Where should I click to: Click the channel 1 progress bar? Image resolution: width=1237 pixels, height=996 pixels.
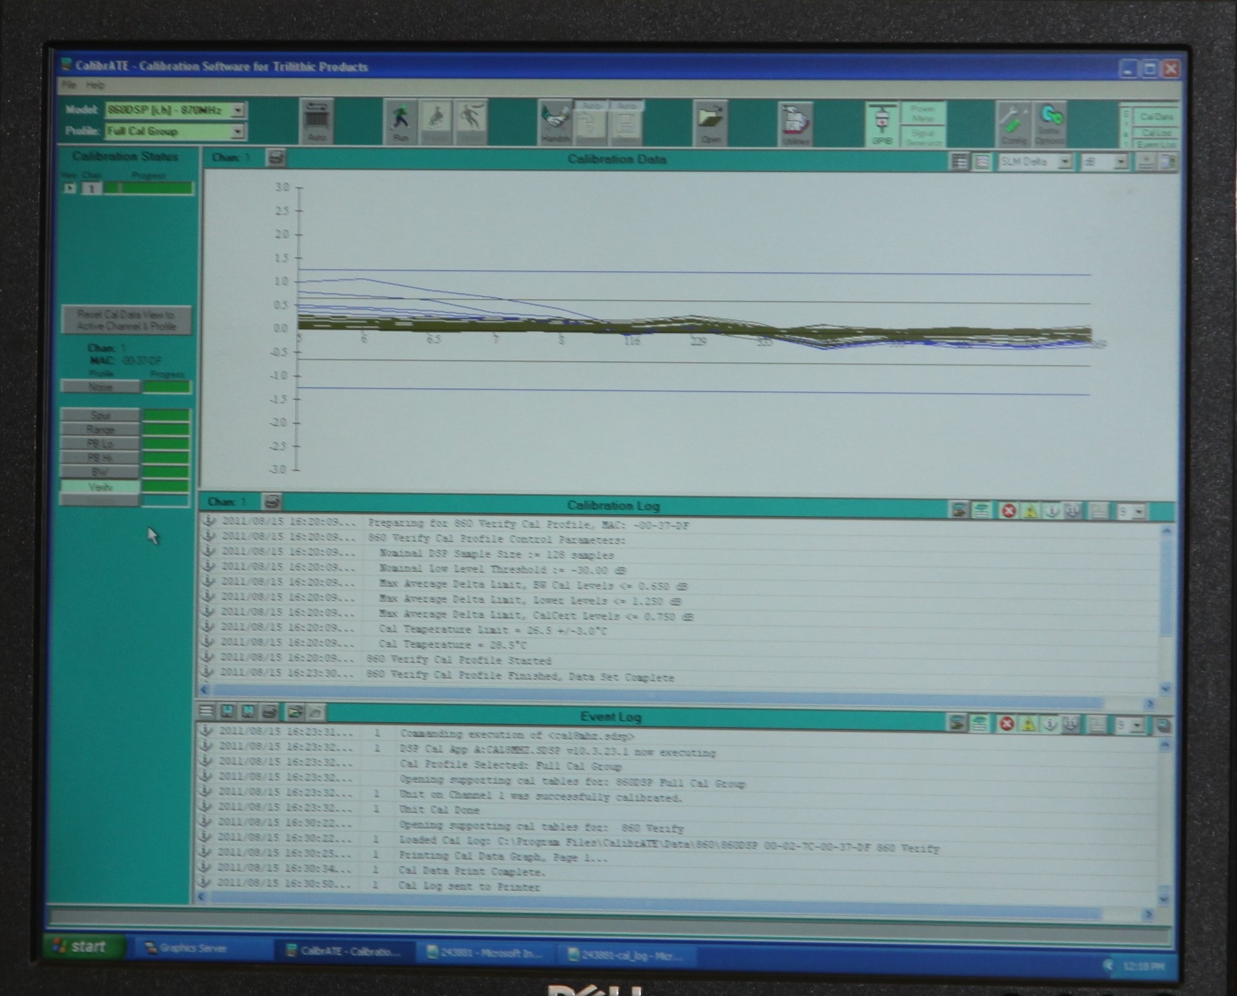tap(148, 188)
